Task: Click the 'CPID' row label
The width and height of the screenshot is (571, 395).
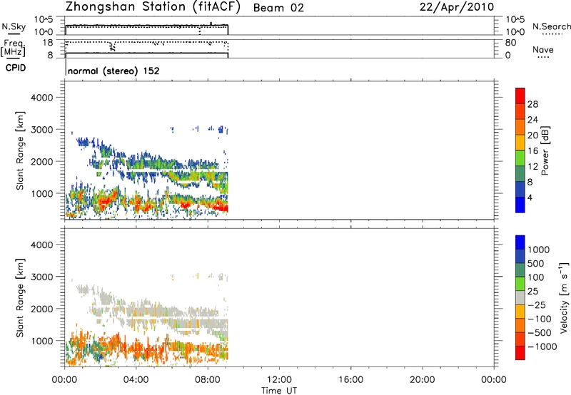Action: coord(16,68)
